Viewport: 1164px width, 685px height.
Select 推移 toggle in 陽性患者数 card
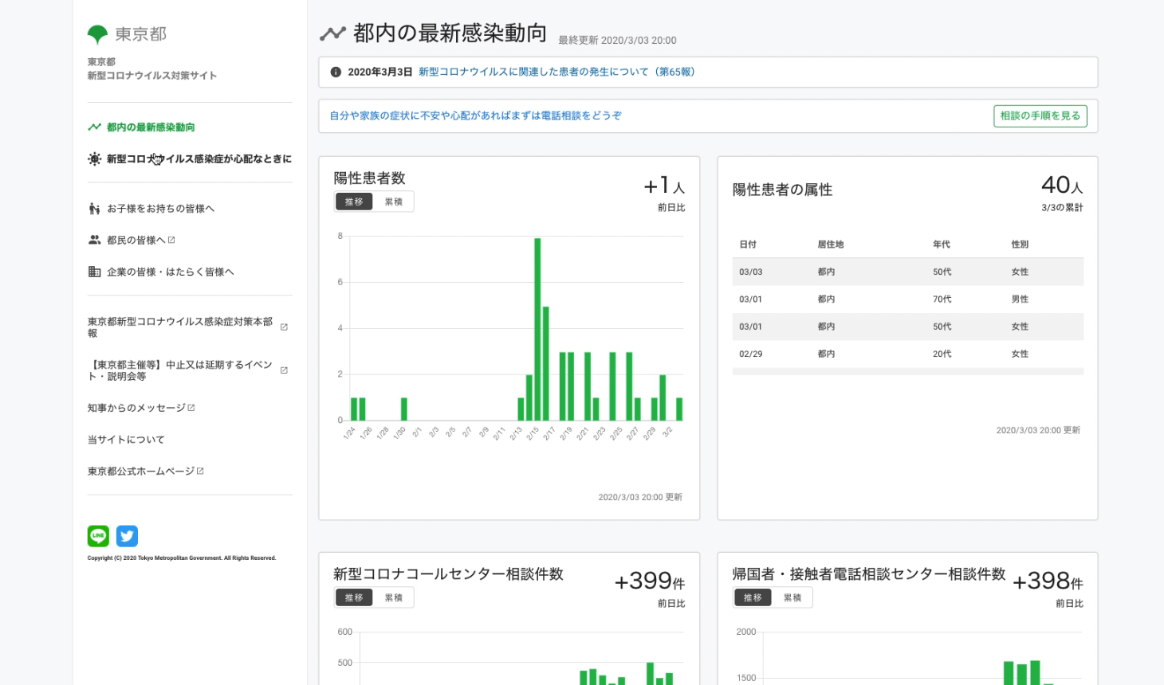coord(354,202)
